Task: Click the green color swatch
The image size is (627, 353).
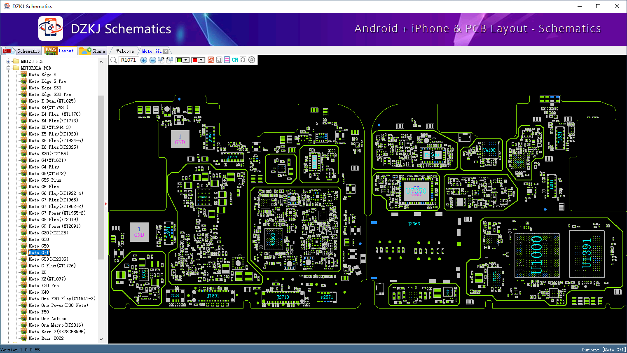Action: (179, 60)
